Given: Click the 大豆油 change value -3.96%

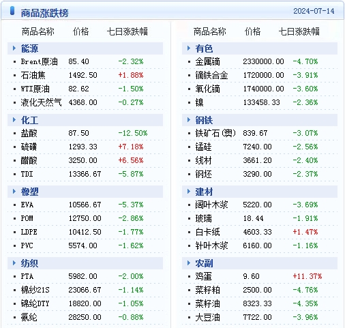Looking at the screenshot, I should (x=305, y=317).
